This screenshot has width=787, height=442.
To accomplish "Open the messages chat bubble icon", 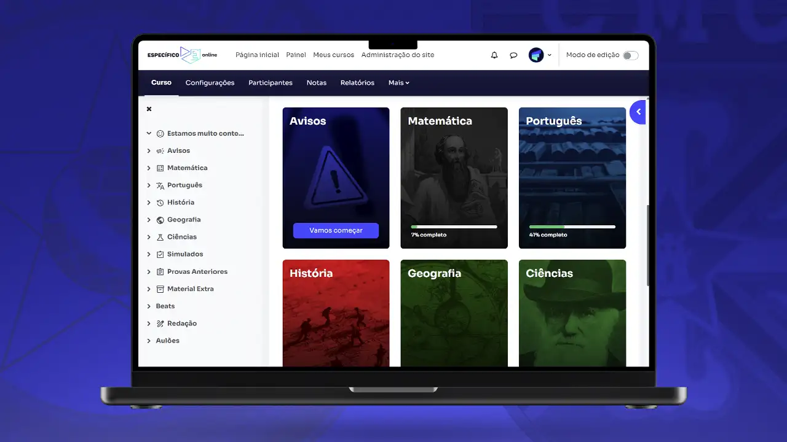I will click(513, 55).
